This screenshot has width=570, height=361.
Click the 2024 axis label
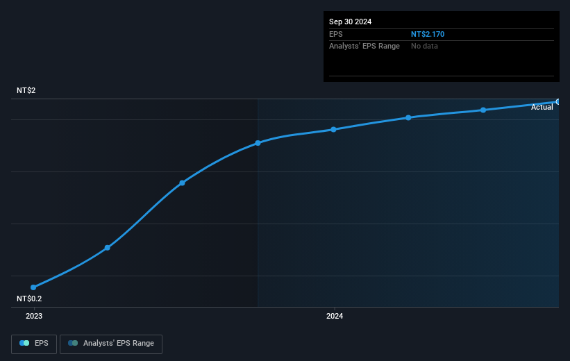[x=335, y=316]
